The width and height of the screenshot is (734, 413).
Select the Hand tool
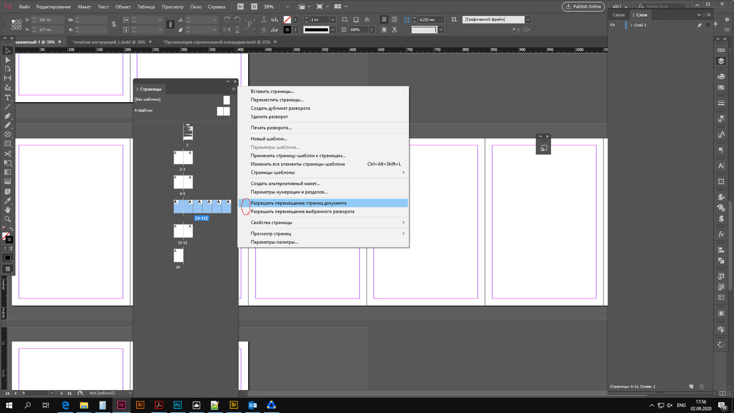pyautogui.click(x=7, y=210)
